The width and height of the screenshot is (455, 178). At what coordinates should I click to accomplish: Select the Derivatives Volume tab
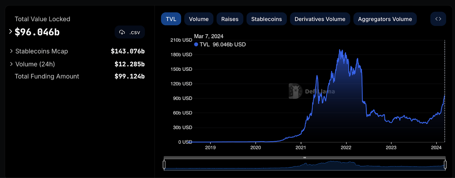pyautogui.click(x=320, y=19)
